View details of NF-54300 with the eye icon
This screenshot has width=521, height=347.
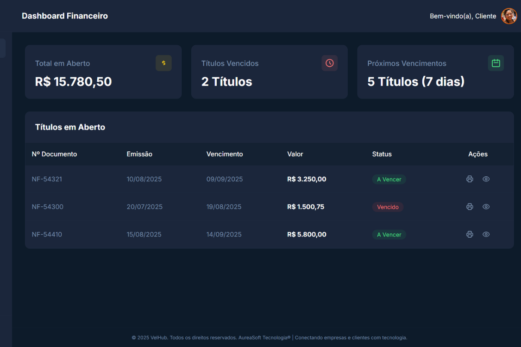click(486, 206)
